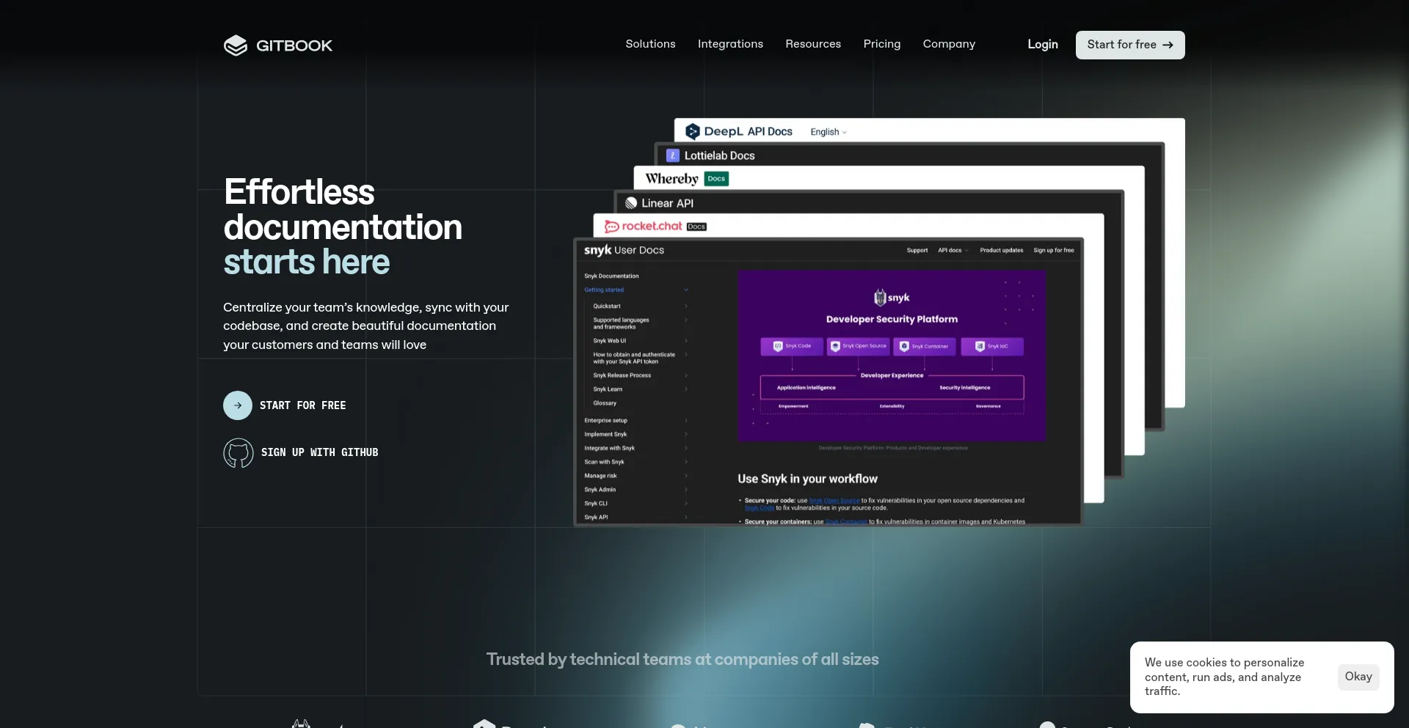1409x728 pixels.
Task: Click the Lottielab Docs logo icon
Action: (673, 155)
